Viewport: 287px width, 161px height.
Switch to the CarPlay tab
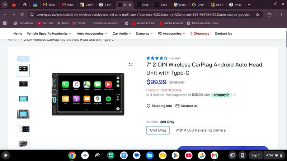(x=87, y=5)
